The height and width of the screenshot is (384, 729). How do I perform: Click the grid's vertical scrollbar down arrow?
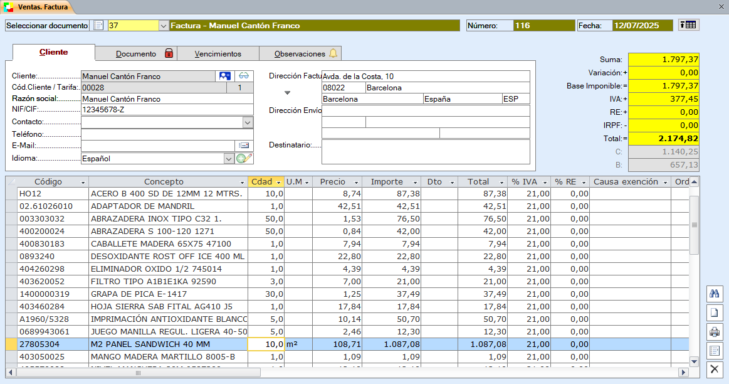point(694,361)
